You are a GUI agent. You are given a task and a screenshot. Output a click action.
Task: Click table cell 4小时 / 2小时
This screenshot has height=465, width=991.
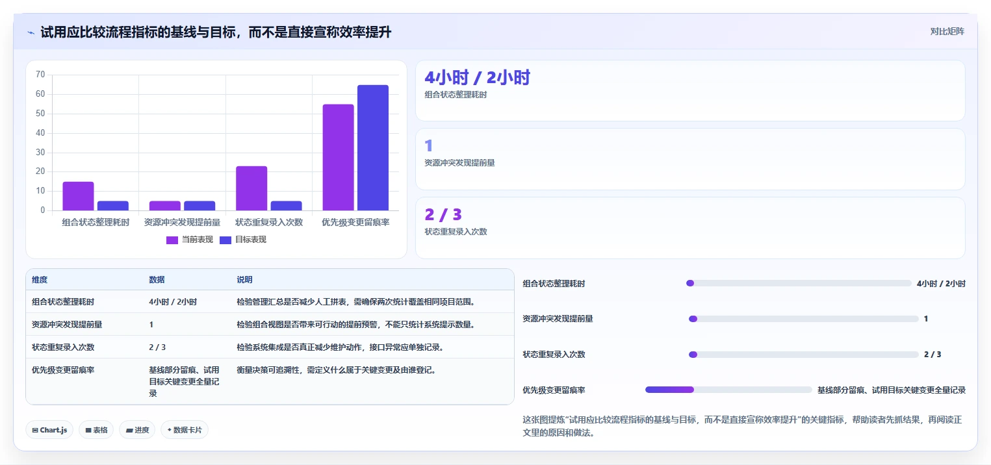(x=173, y=302)
